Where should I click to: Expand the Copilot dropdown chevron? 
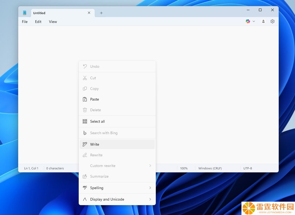[254, 21]
